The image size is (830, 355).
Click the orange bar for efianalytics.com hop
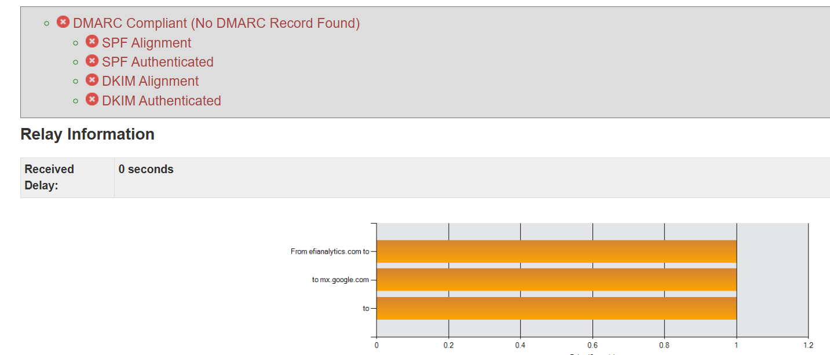(557, 251)
